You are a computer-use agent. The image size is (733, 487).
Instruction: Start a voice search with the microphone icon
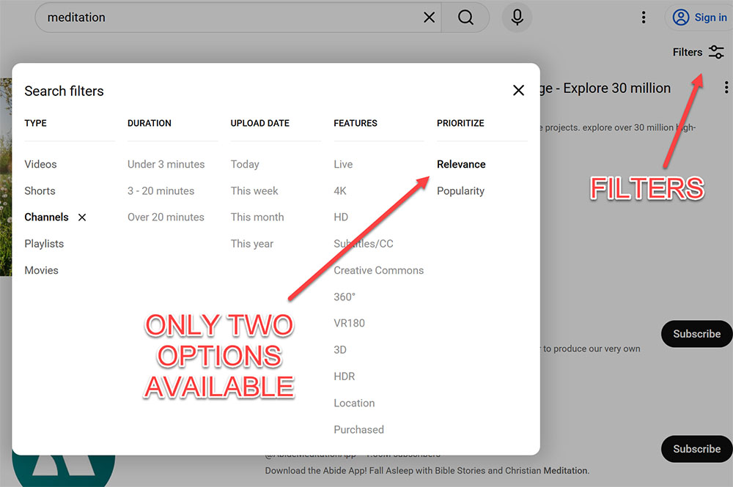pos(517,17)
